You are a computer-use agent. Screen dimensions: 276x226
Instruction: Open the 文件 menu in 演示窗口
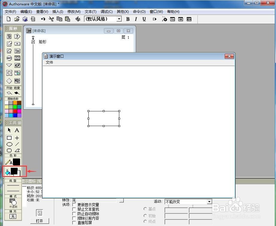pyautogui.click(x=49, y=62)
